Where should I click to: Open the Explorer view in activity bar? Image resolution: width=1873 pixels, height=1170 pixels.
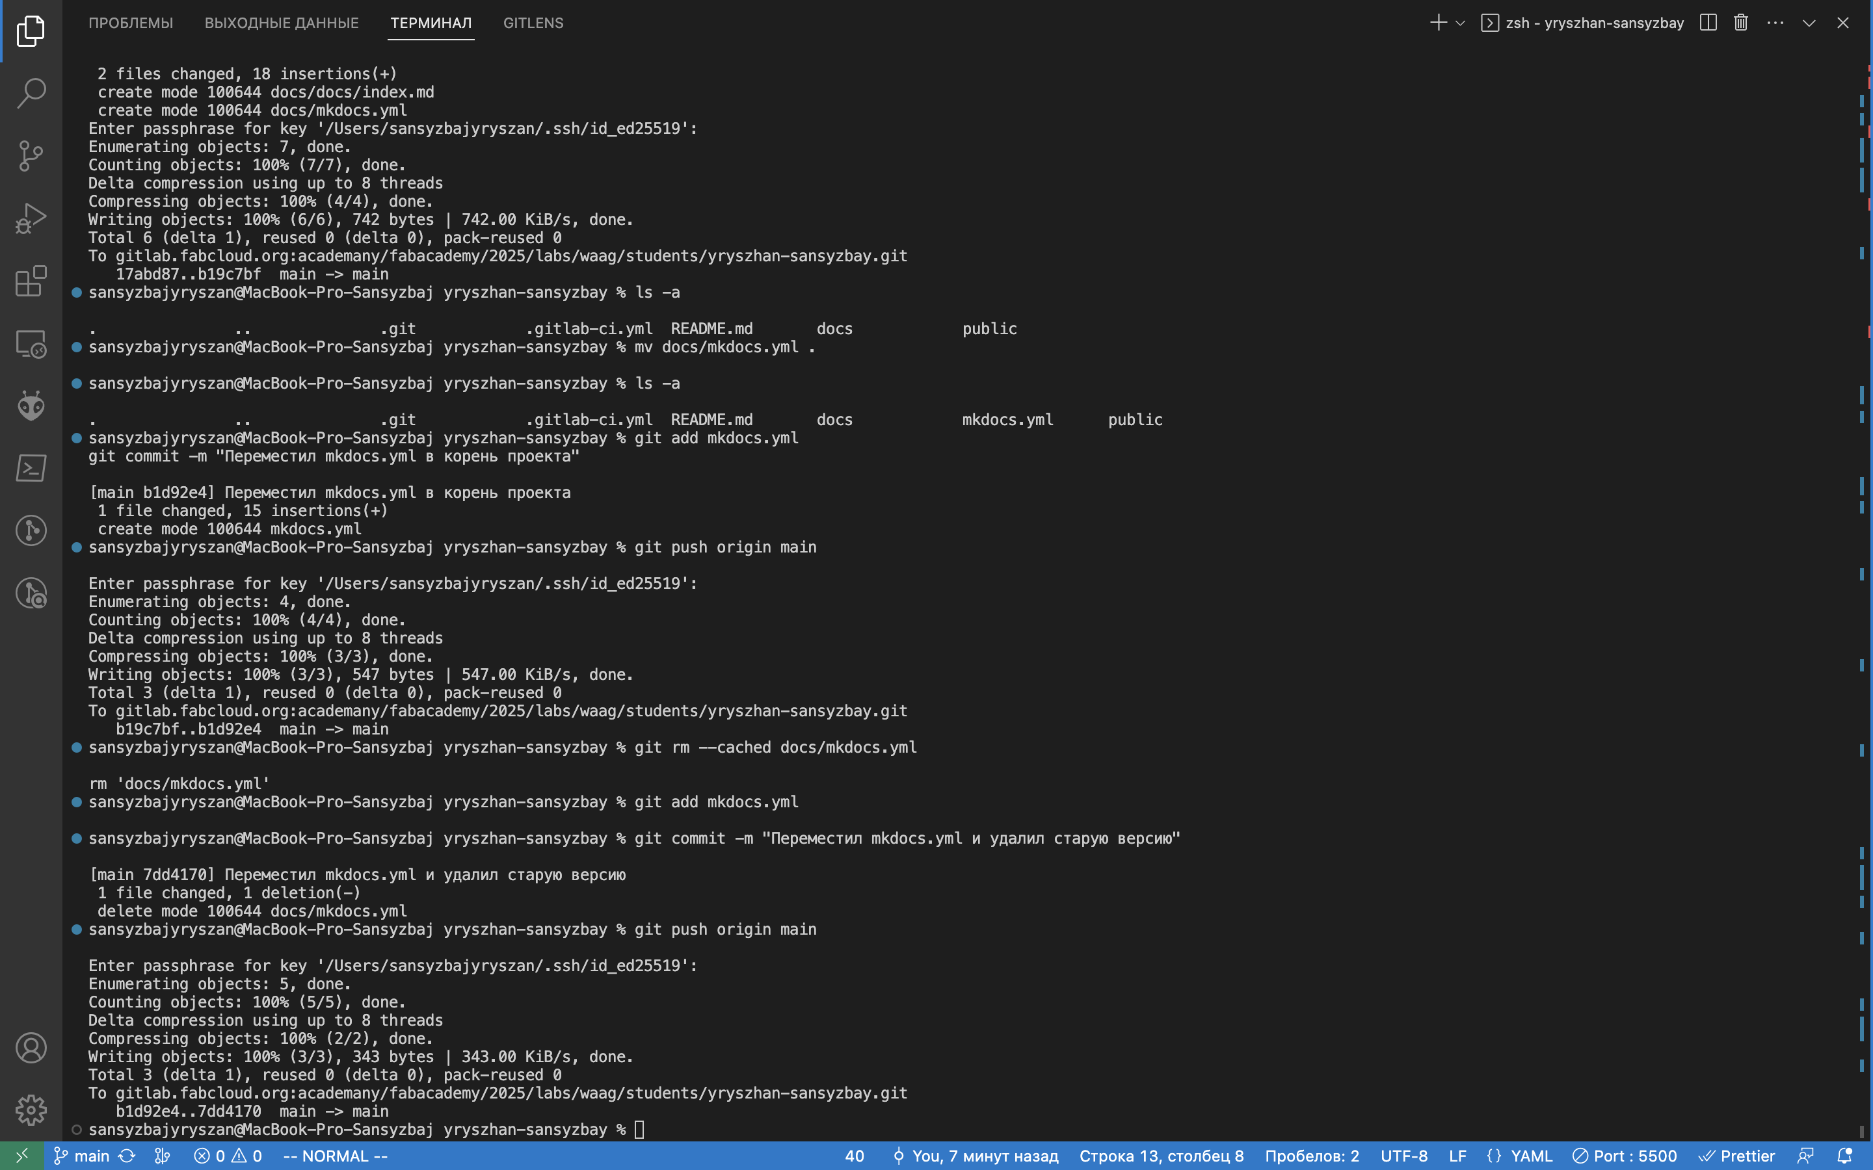click(31, 31)
